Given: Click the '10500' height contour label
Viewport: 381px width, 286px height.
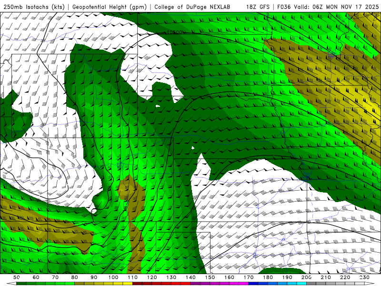Looking at the screenshot, I should point(175,32).
